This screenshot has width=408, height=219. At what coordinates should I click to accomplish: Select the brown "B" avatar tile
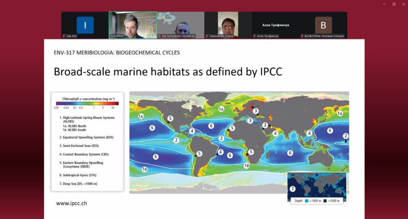323,25
